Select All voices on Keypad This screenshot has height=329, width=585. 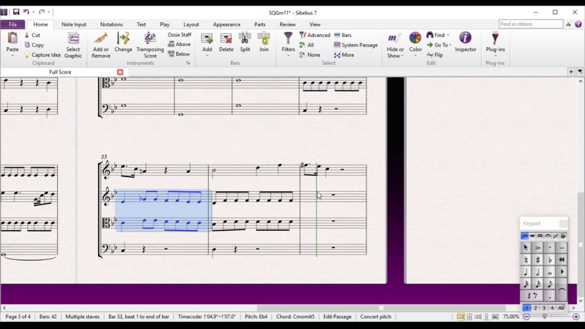[x=561, y=308]
